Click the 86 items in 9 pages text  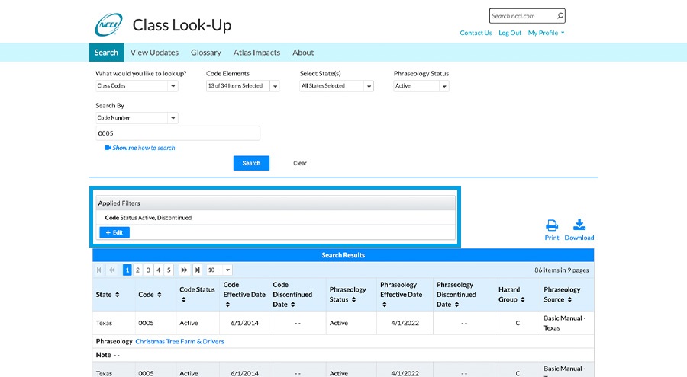(561, 270)
